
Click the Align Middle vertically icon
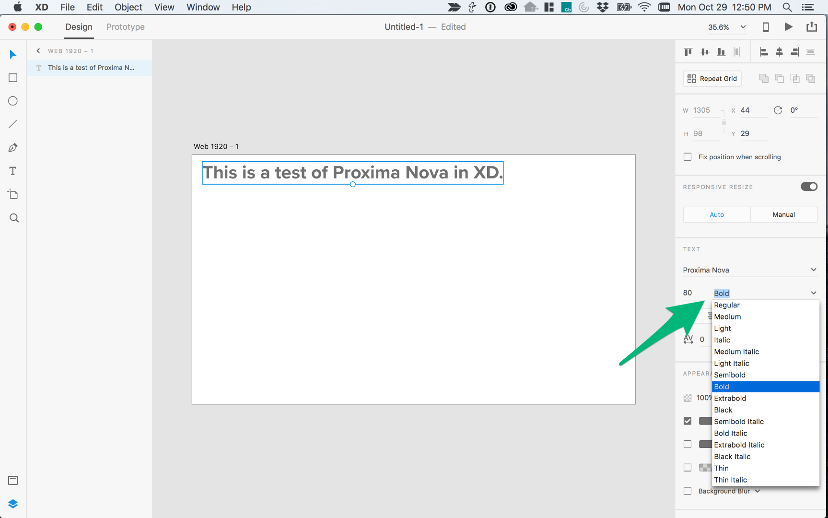point(705,52)
